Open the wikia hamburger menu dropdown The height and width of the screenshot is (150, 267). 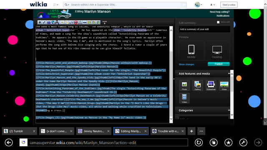click(55, 5)
